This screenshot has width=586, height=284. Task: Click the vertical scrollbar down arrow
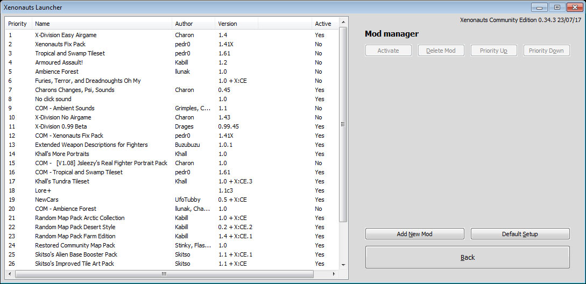(x=343, y=265)
